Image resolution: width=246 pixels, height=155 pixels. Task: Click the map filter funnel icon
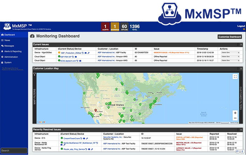34,74
